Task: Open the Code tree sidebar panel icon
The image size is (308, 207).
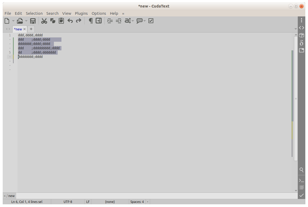Action: click(302, 28)
